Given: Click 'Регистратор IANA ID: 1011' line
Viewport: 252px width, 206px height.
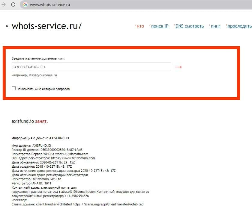Looking at the screenshot, I should tap(31, 183).
